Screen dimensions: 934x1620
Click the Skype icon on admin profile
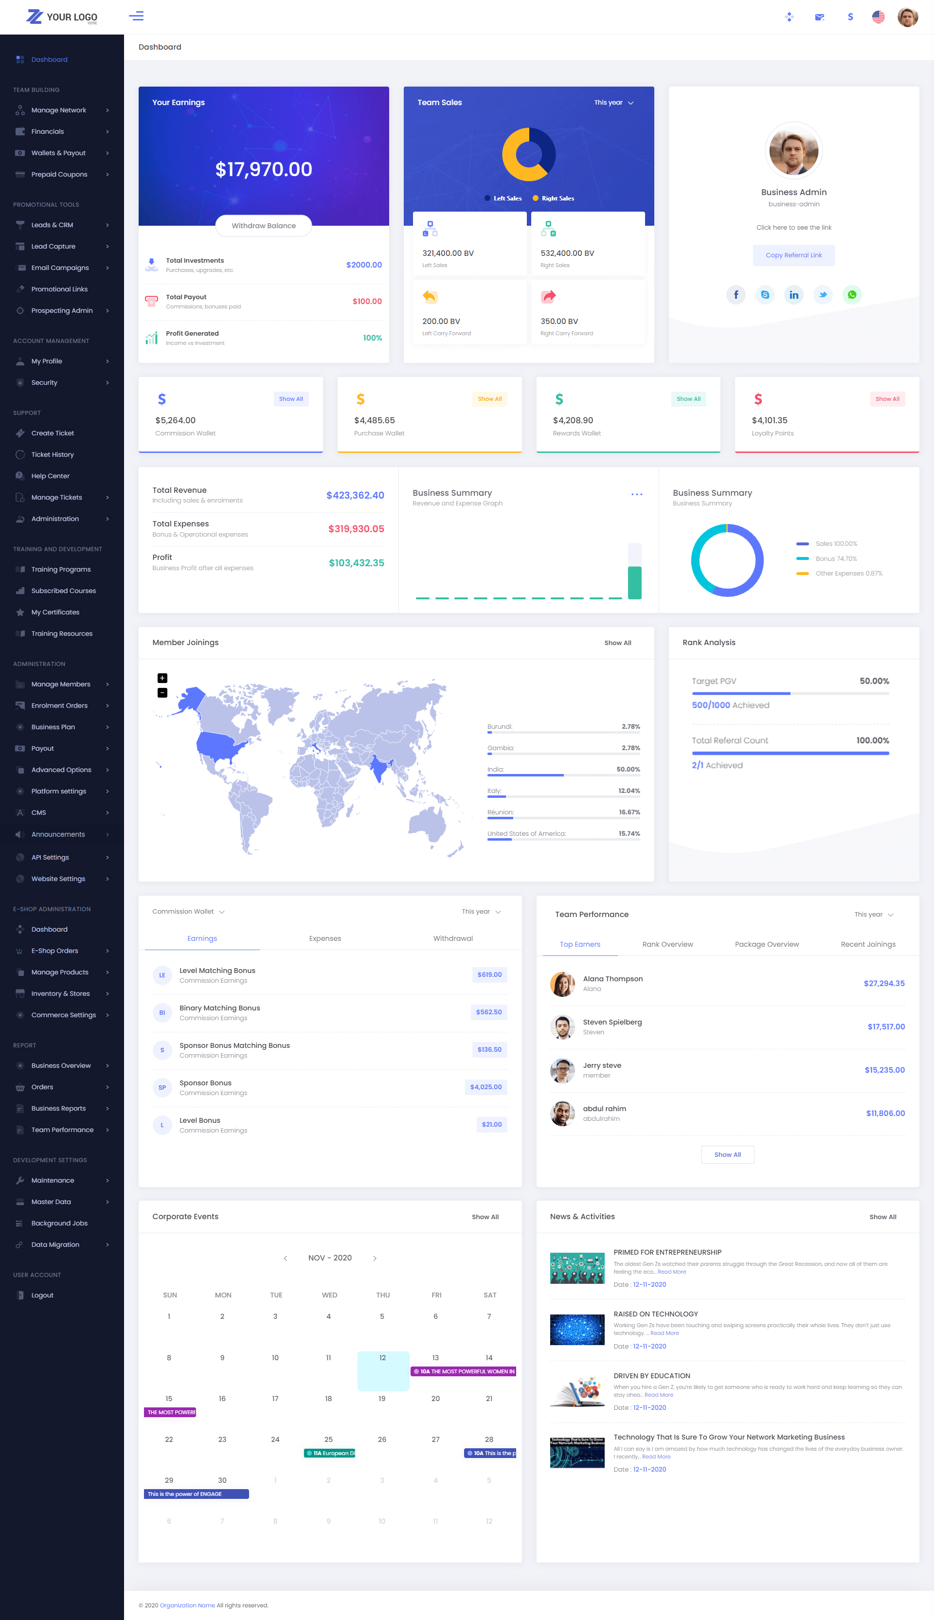[765, 295]
